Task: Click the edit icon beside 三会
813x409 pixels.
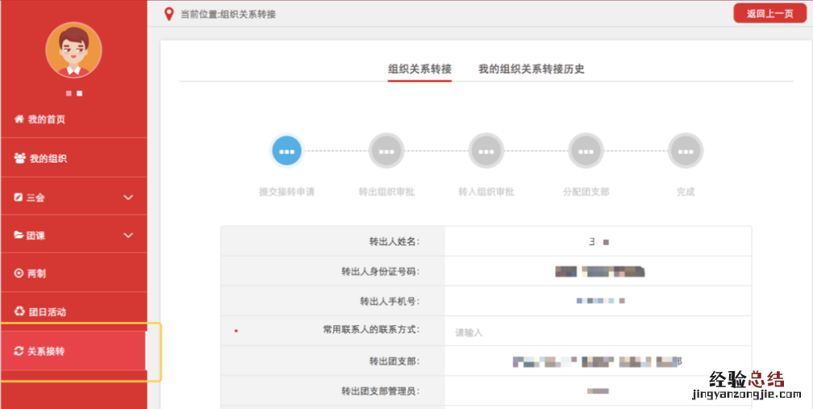Action: coord(19,197)
